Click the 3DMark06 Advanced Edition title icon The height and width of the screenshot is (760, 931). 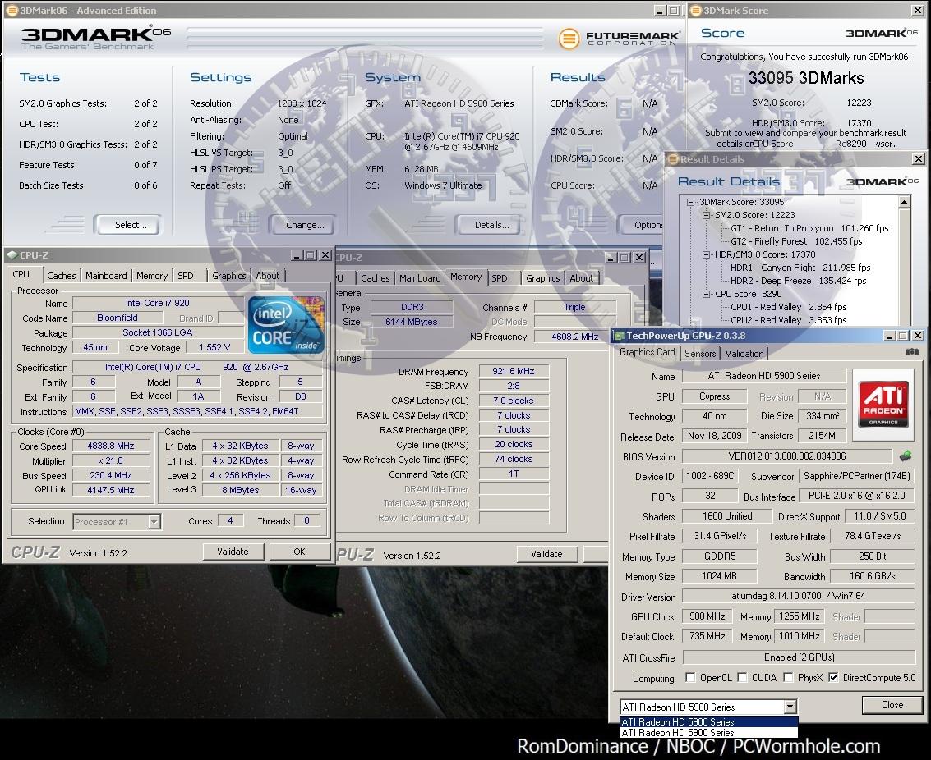(x=12, y=10)
